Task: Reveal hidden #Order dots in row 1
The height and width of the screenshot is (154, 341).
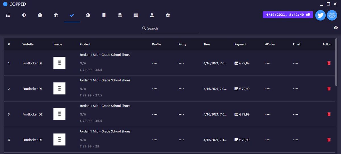Action: pos(268,63)
